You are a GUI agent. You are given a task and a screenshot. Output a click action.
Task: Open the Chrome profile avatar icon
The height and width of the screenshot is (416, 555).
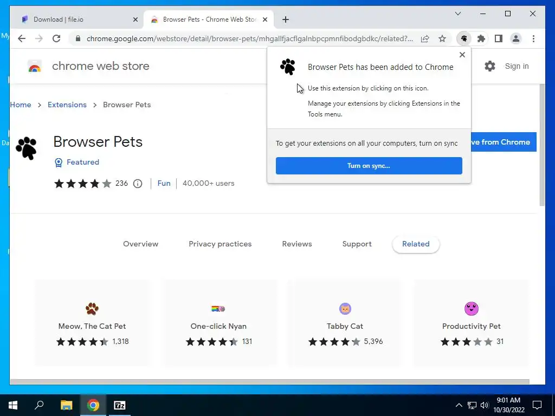click(516, 38)
